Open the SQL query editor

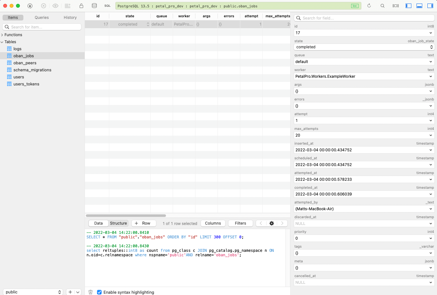pyautogui.click(x=107, y=6)
